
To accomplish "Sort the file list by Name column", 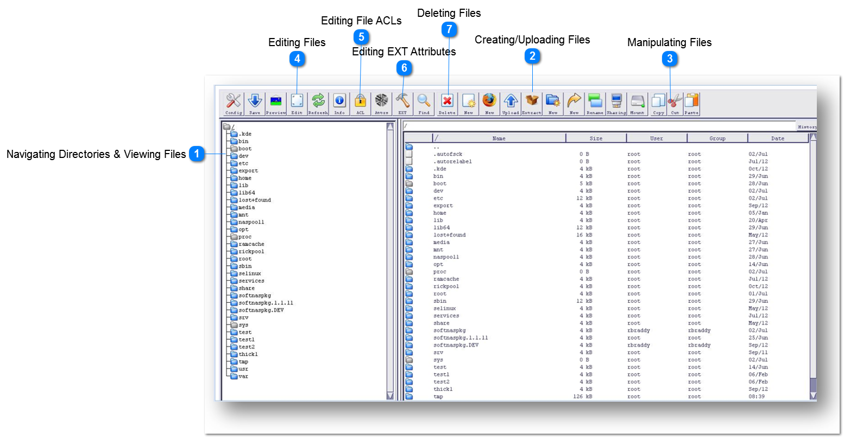I will 499,138.
